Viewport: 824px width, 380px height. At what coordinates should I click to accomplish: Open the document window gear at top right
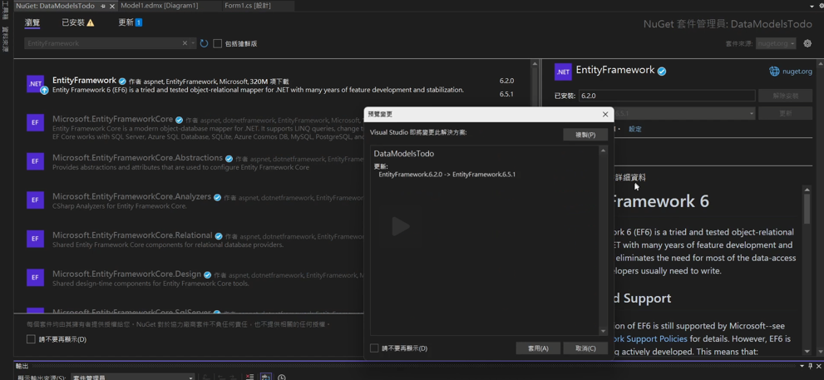click(821, 6)
